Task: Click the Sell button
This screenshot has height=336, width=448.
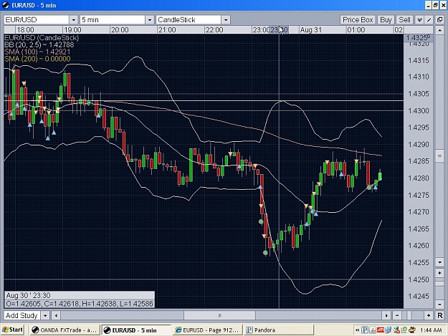Action: pyautogui.click(x=404, y=19)
